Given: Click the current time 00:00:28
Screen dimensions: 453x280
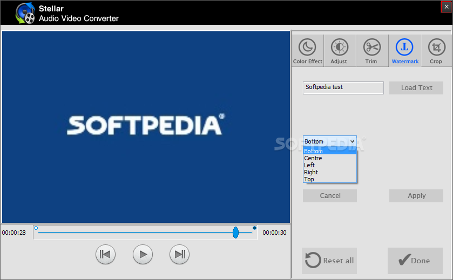Looking at the screenshot, I should pyautogui.click(x=14, y=233).
